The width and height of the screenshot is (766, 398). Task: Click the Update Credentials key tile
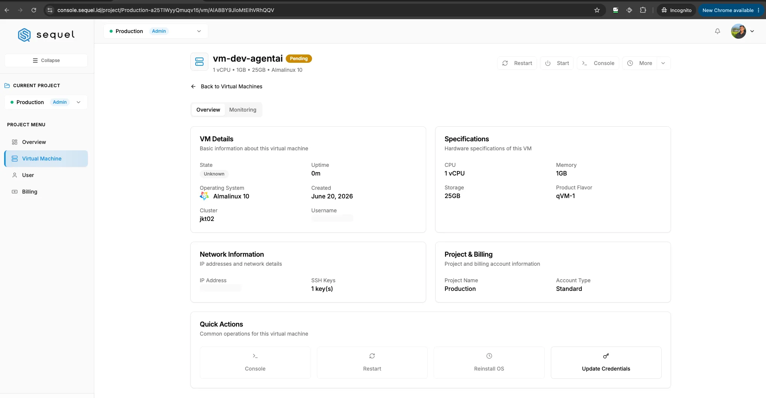(606, 363)
